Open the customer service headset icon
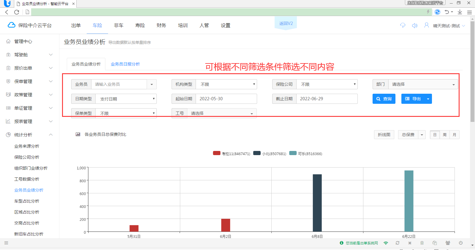The image size is (475, 250). click(x=403, y=25)
